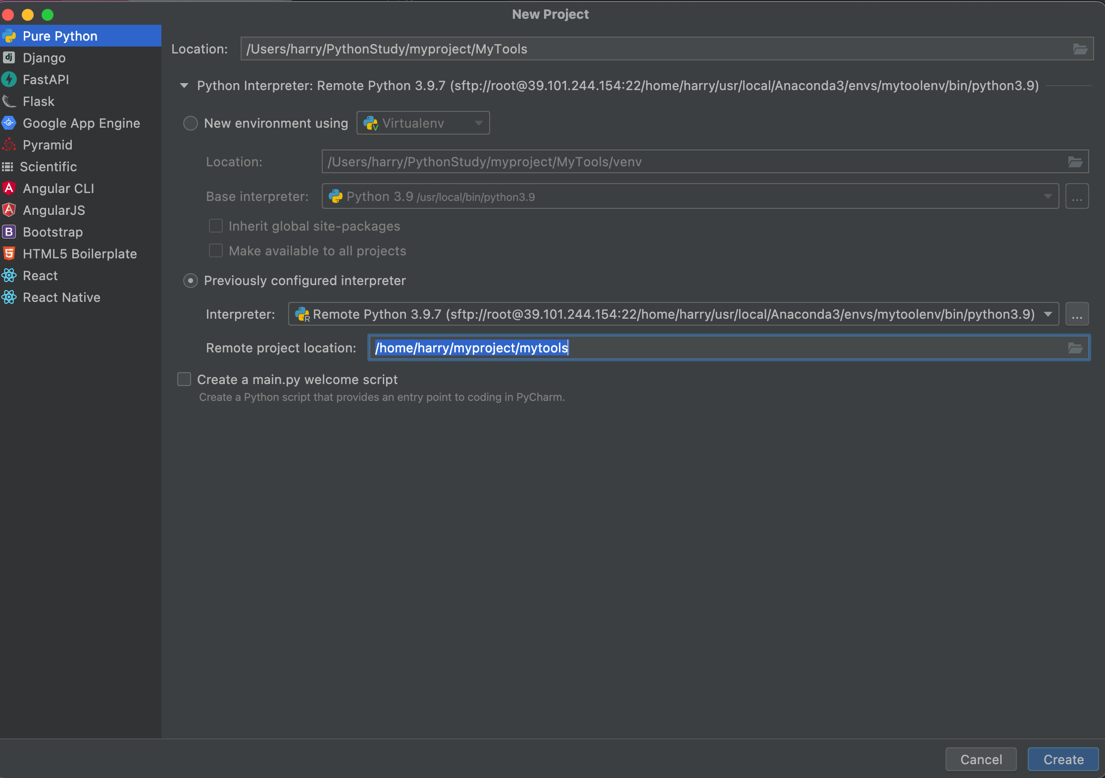Viewport: 1105px width, 778px height.
Task: Collapse the Python Interpreter section triangle
Action: pyautogui.click(x=184, y=86)
